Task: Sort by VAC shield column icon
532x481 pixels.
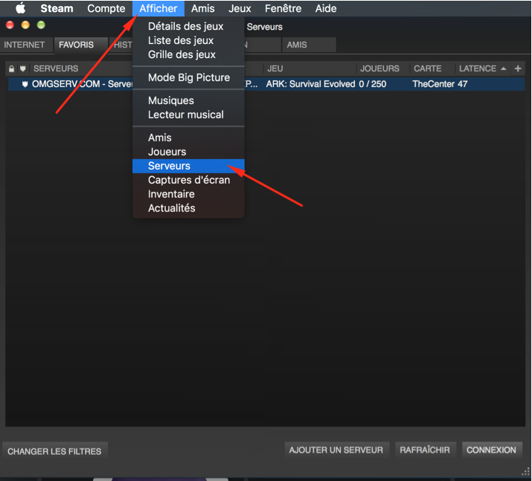Action: [x=23, y=69]
